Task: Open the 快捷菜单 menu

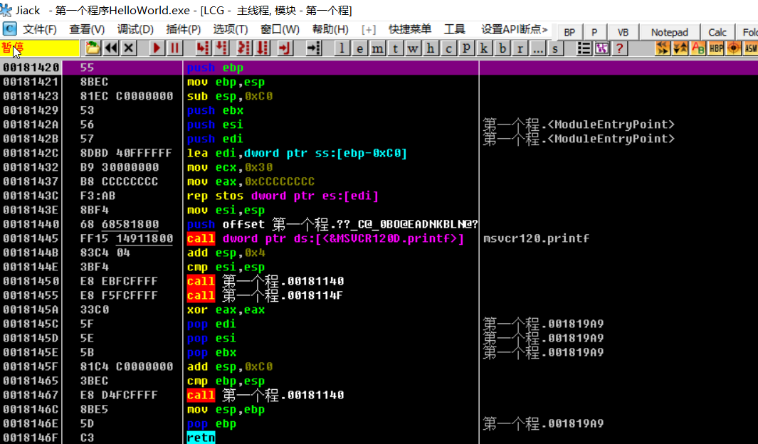Action: (x=410, y=29)
